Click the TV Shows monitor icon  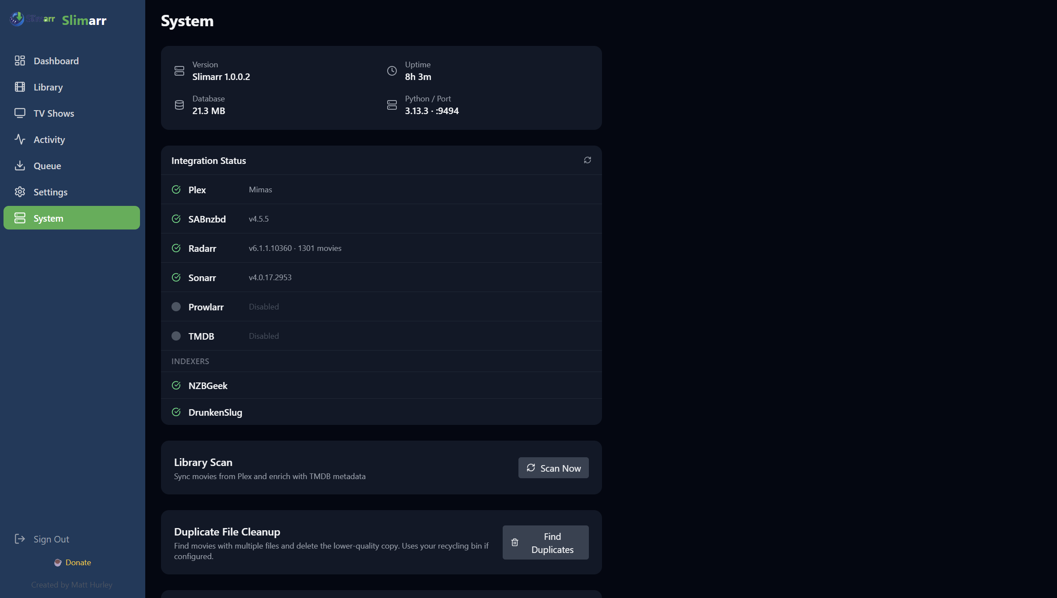coord(20,113)
